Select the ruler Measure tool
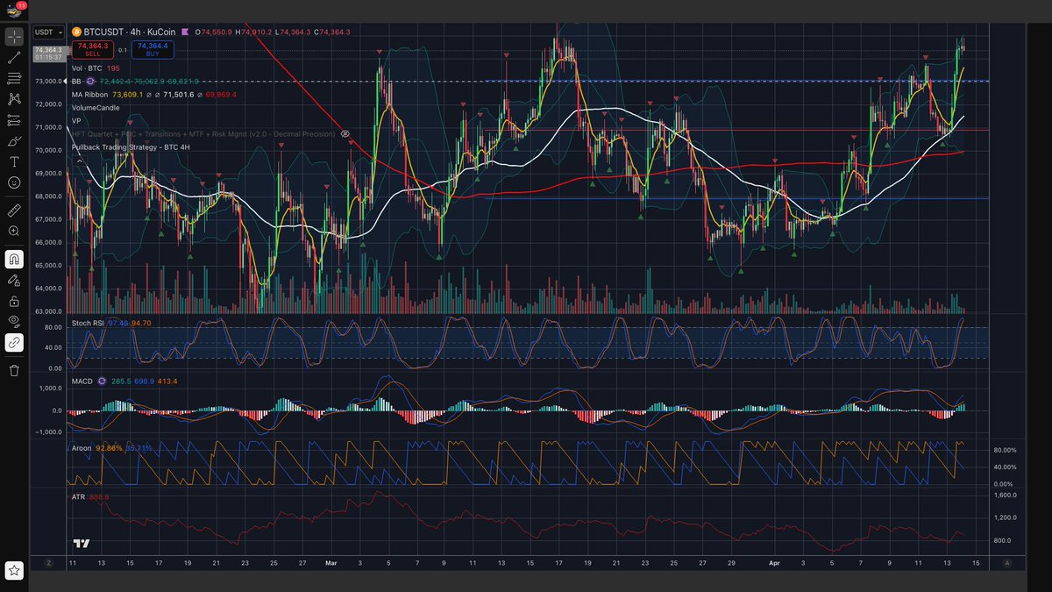Screen dimensions: 1052x592 [14, 210]
